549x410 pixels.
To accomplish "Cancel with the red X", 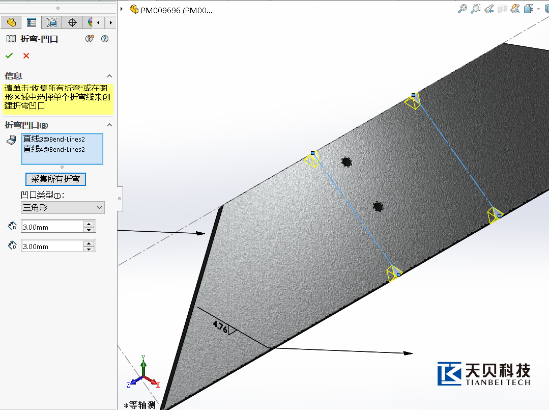I will [x=26, y=56].
